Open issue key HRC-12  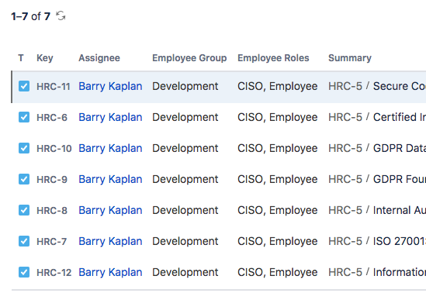pyautogui.click(x=54, y=273)
